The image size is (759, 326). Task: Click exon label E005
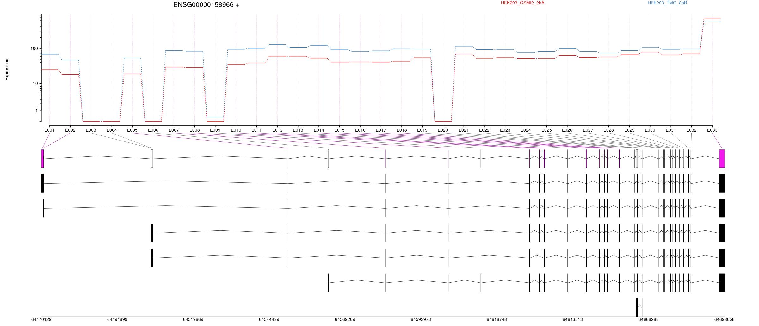pyautogui.click(x=132, y=130)
